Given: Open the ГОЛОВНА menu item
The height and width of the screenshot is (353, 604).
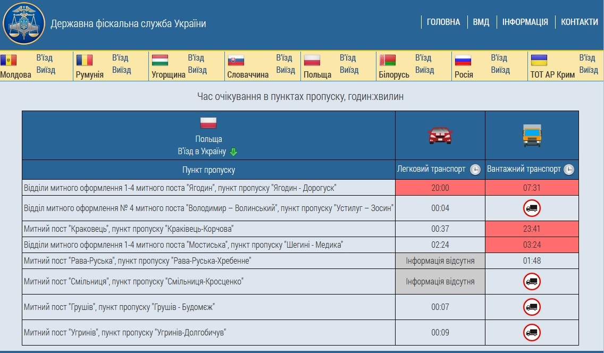Looking at the screenshot, I should click(443, 22).
